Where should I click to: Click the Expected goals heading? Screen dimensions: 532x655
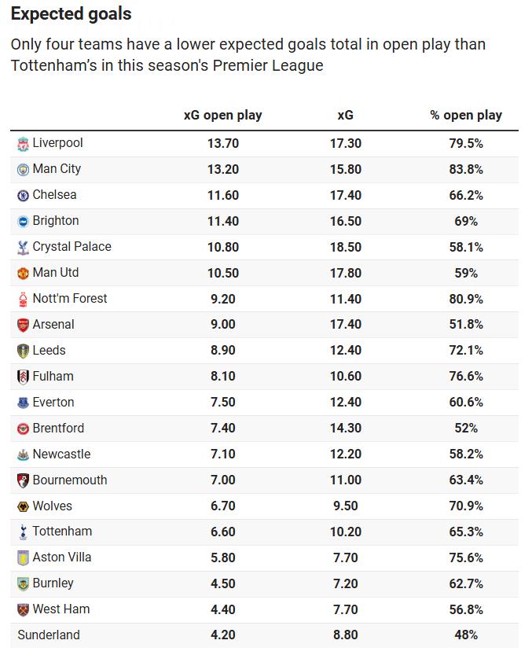coord(72,14)
